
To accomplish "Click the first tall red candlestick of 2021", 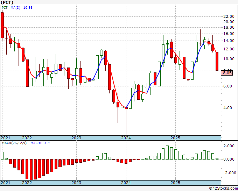I will click(x=2, y=25).
